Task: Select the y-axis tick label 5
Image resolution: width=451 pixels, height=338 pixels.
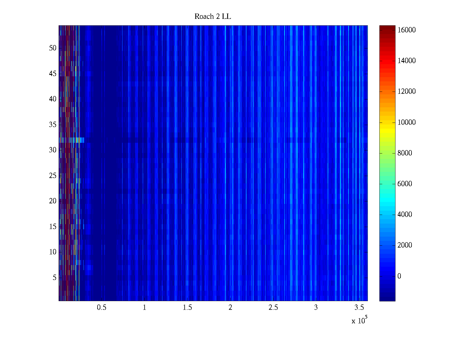Action: 54,278
